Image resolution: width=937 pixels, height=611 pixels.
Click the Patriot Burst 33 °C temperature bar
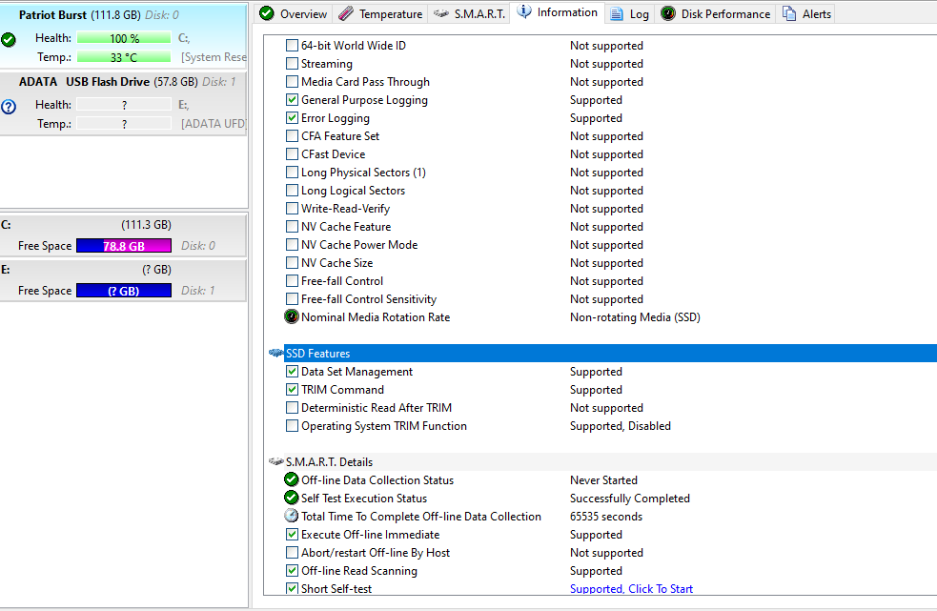point(124,57)
